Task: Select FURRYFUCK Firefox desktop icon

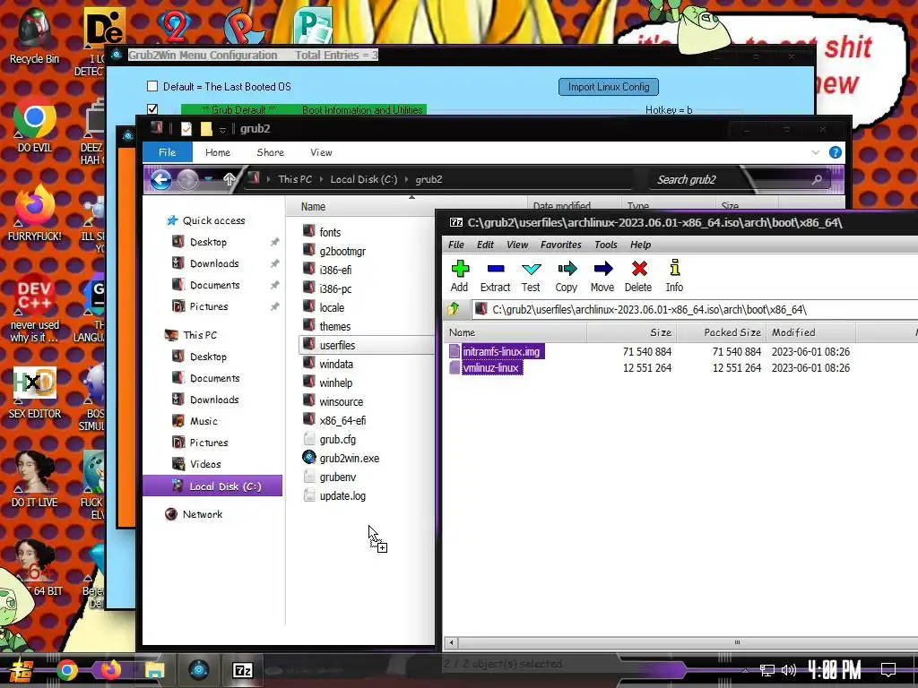Action: coord(35,213)
